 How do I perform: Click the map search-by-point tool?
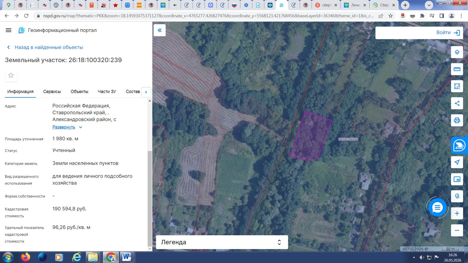457,196
